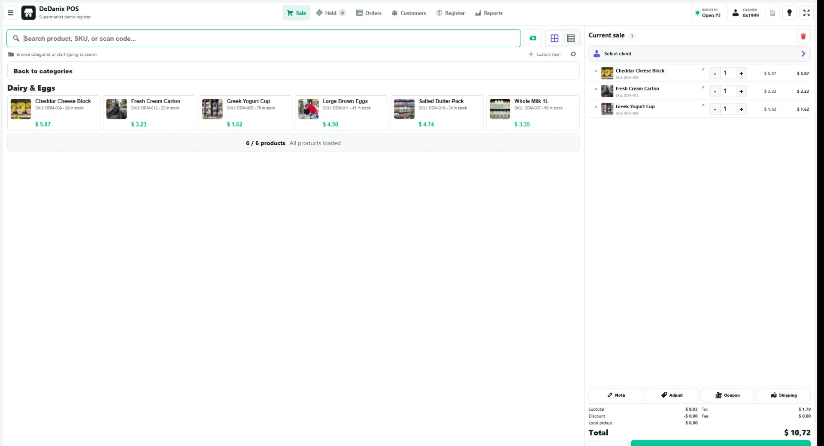Viewport: 824px width, 446px height.
Task: Open the cashier 0x1999 profile
Action: coord(745,13)
